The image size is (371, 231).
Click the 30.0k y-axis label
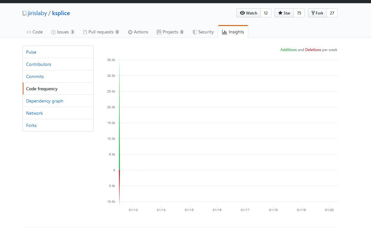point(111,76)
